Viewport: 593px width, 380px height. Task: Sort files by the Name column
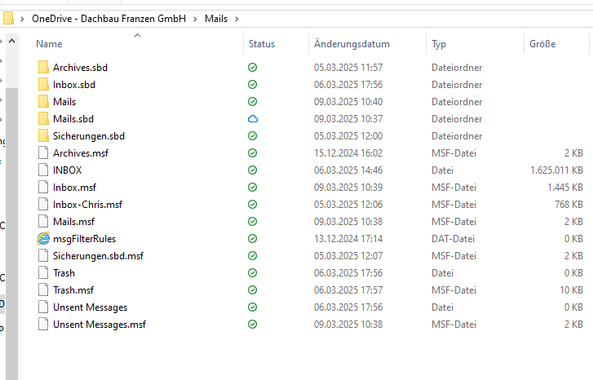click(x=49, y=44)
